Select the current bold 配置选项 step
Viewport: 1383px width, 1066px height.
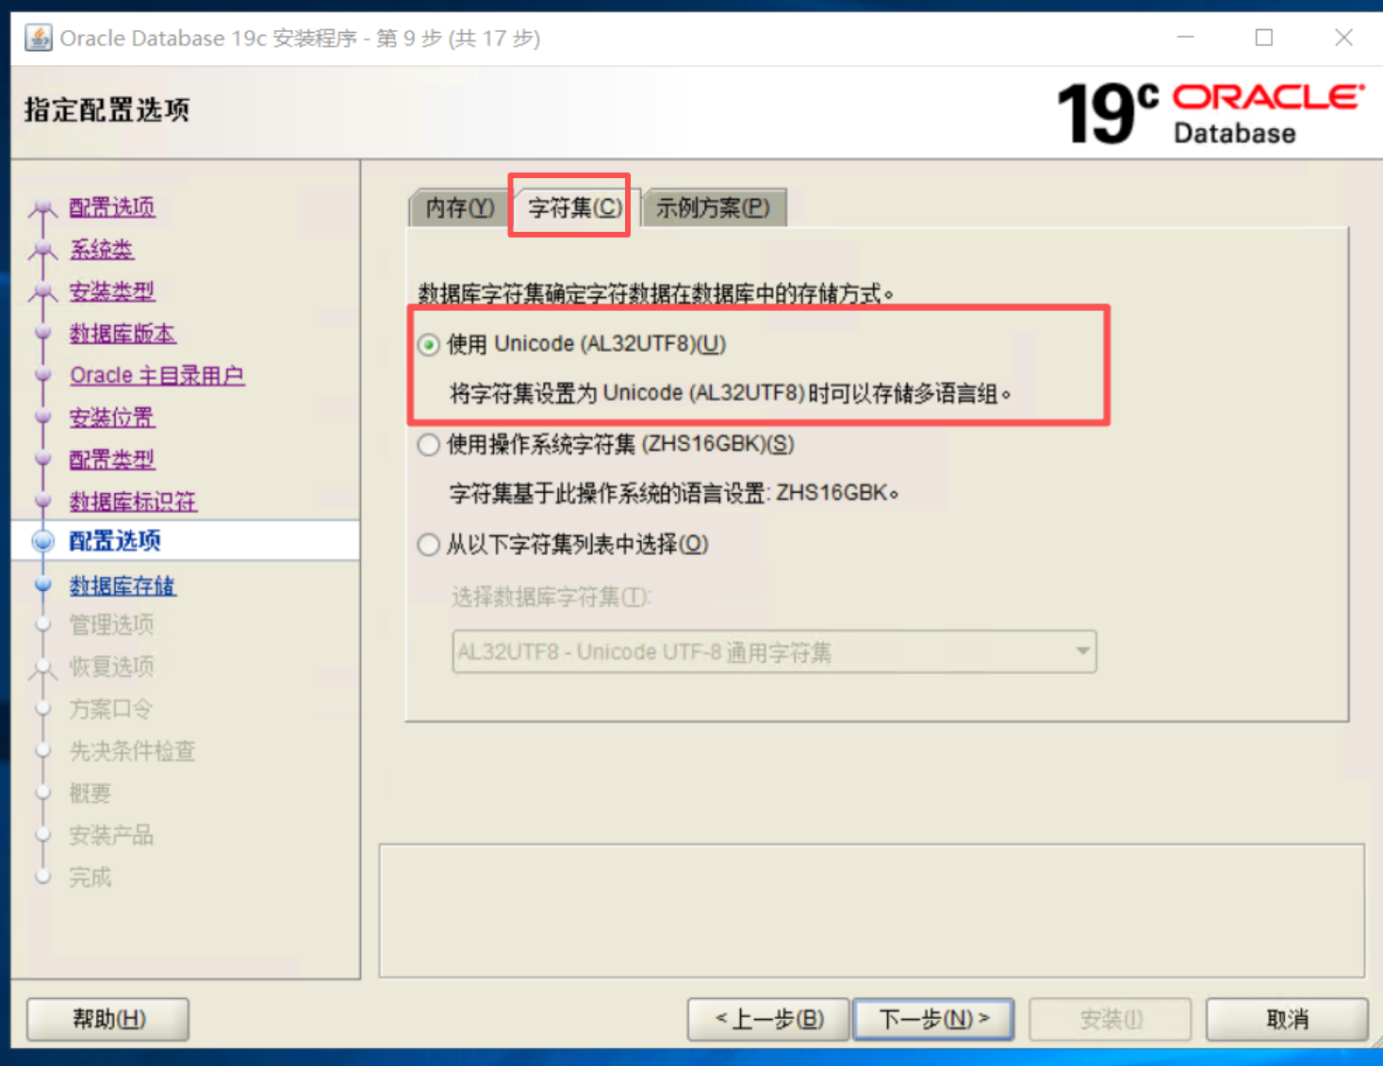tap(115, 541)
